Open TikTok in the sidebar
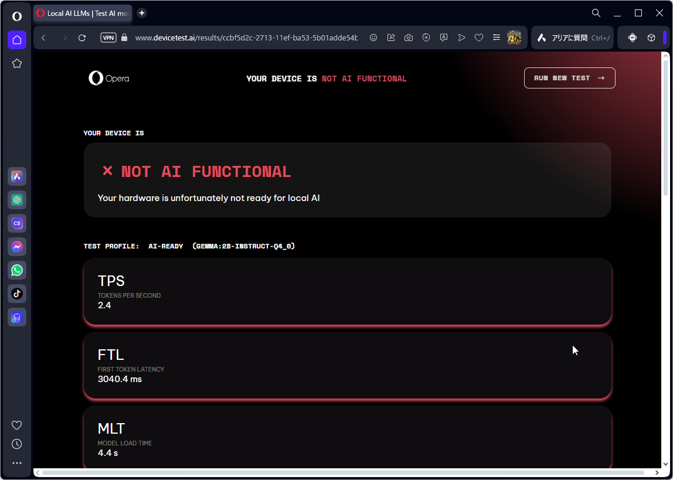The image size is (673, 480). (x=17, y=294)
